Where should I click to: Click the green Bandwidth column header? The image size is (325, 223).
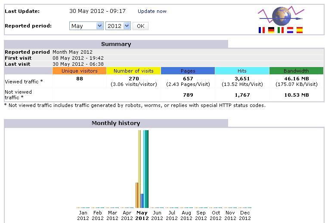296,71
